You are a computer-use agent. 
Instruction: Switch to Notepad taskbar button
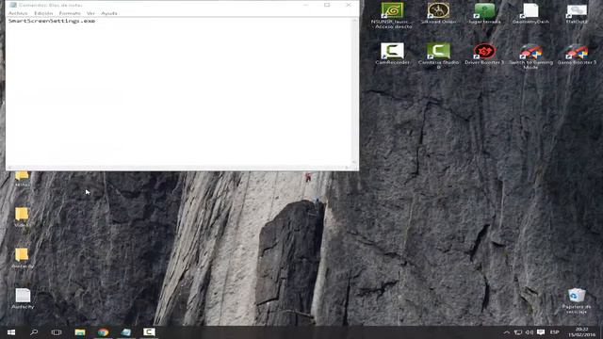125,332
